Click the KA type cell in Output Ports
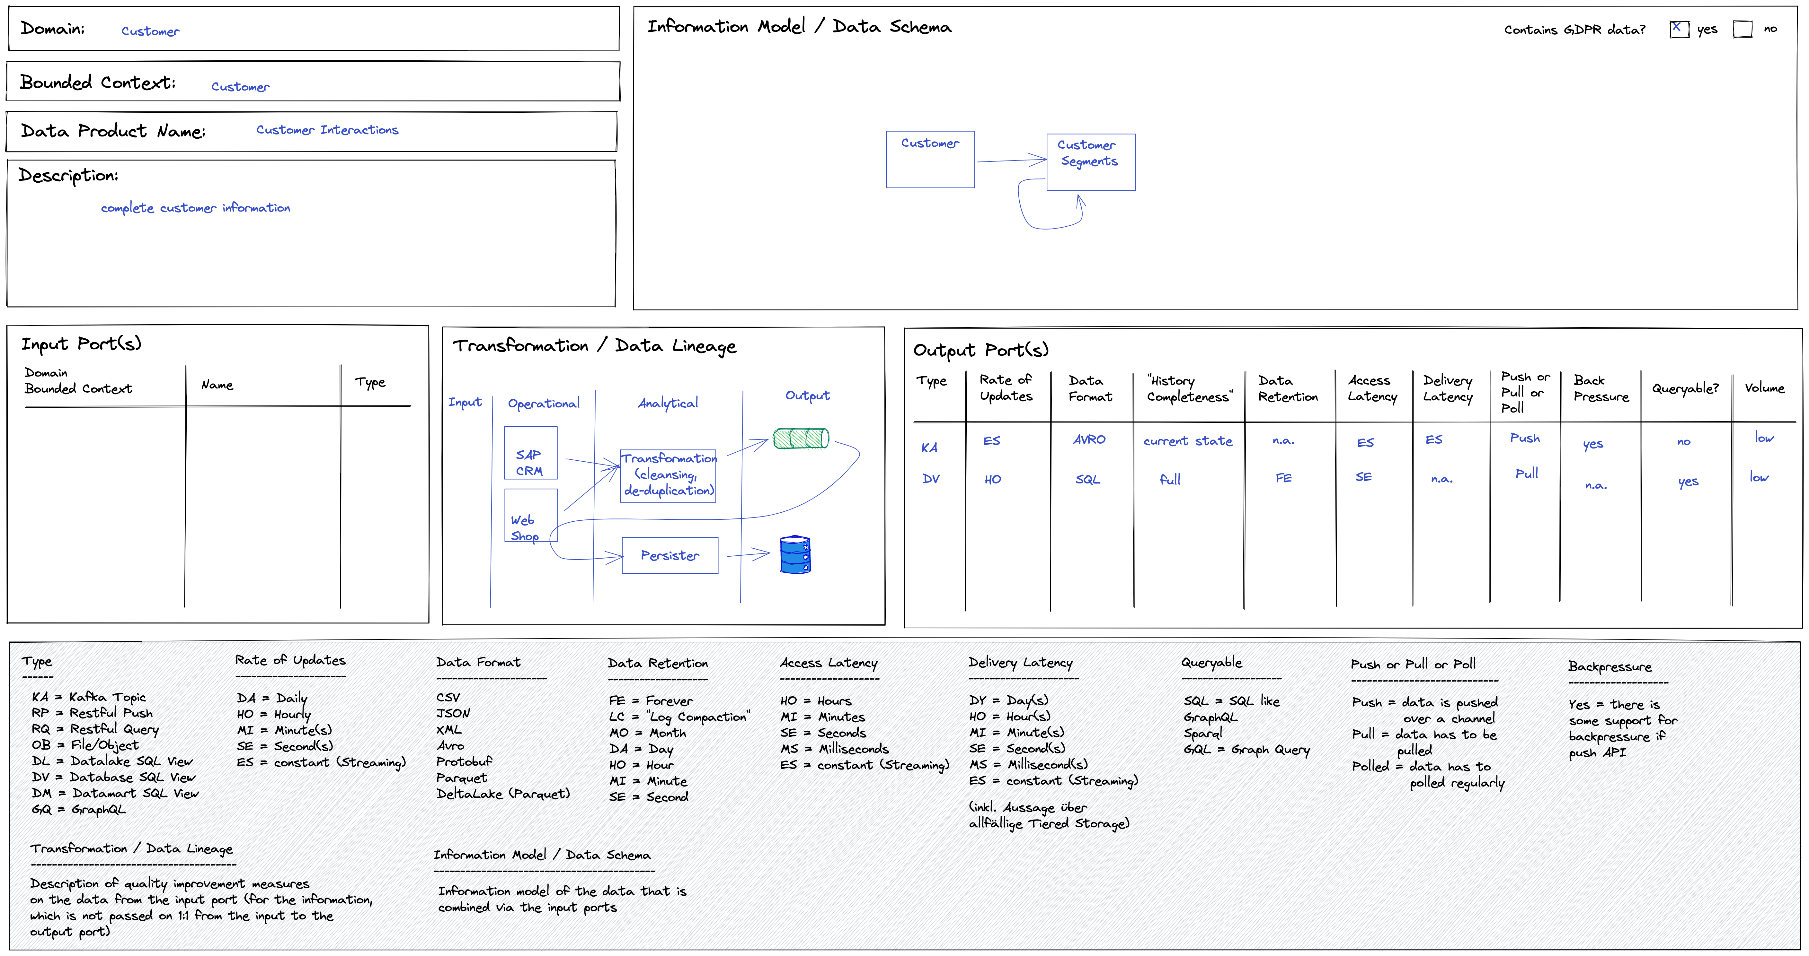 pyautogui.click(x=929, y=447)
